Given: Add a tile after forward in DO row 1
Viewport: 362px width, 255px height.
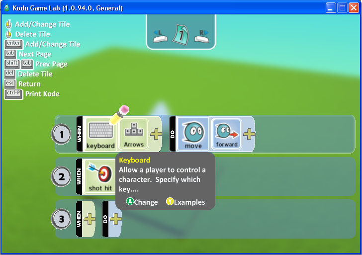Looking at the screenshot, I should 249,134.
